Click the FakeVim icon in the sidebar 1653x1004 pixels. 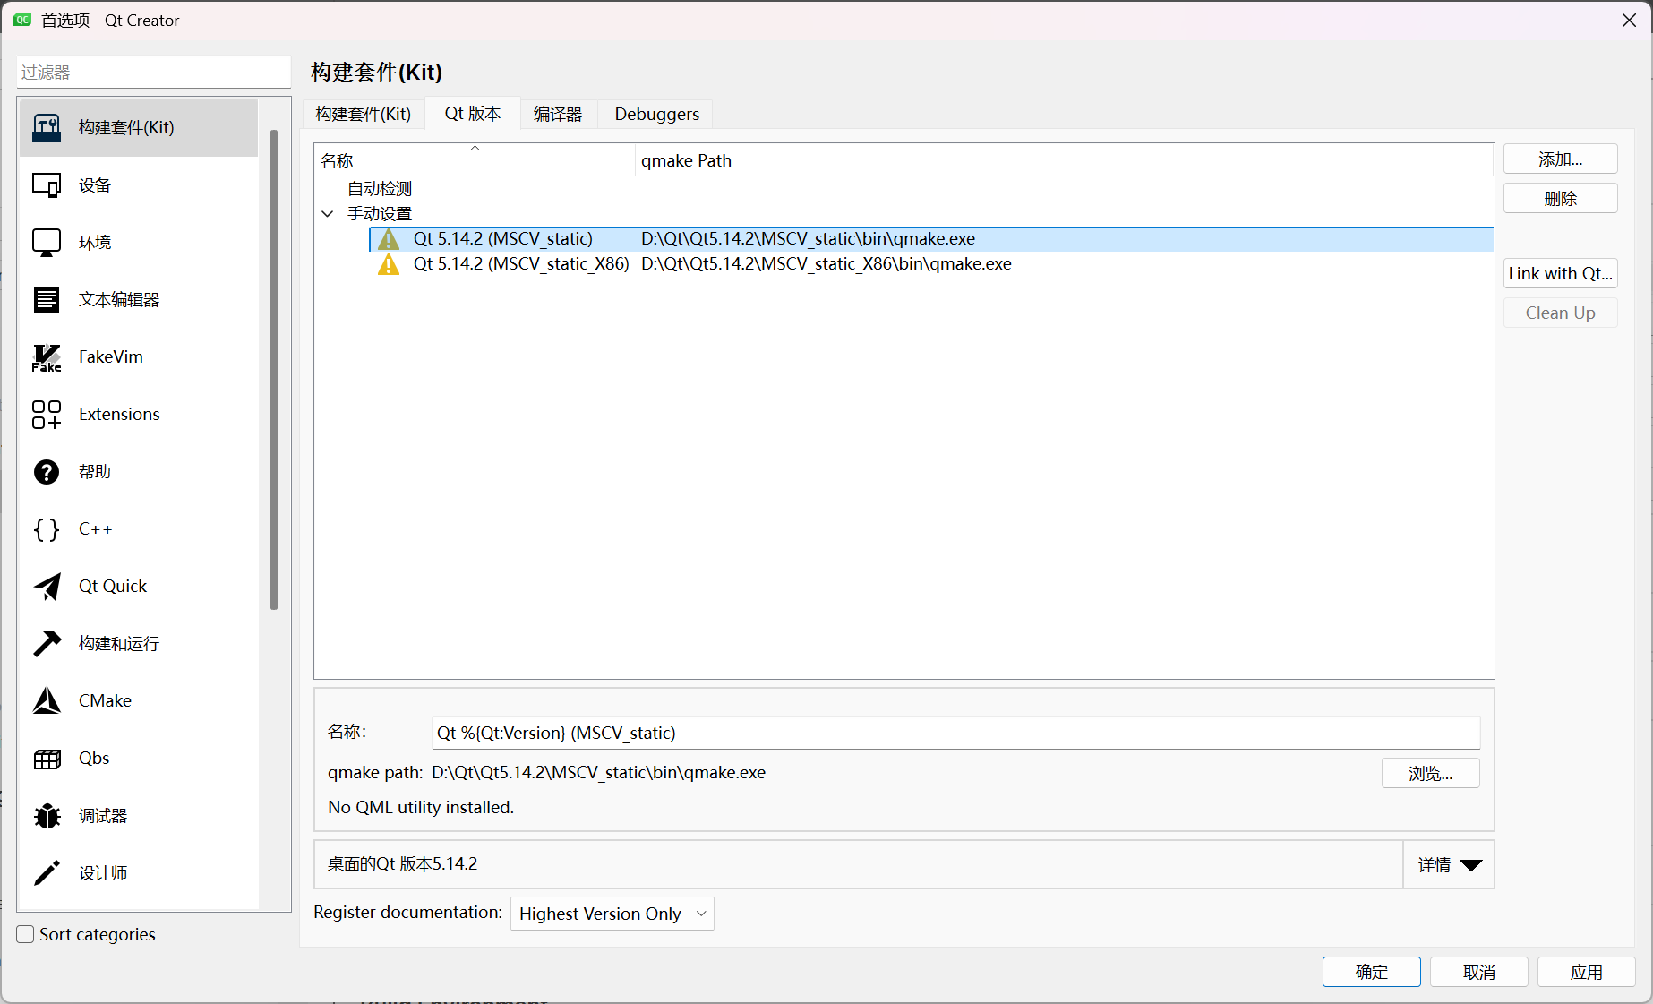47,357
